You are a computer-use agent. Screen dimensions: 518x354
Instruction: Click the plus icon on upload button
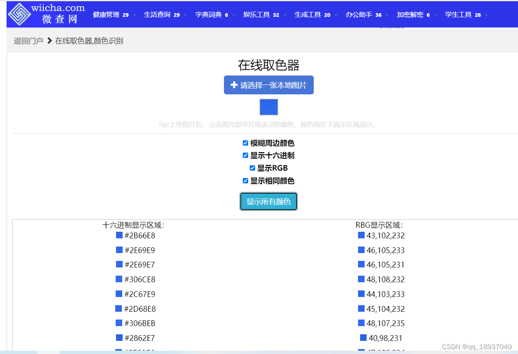click(x=234, y=85)
